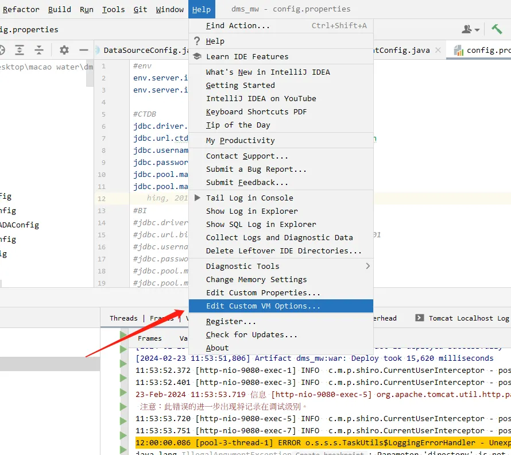
Task: Choose Getting Started menu item
Action: (281, 85)
